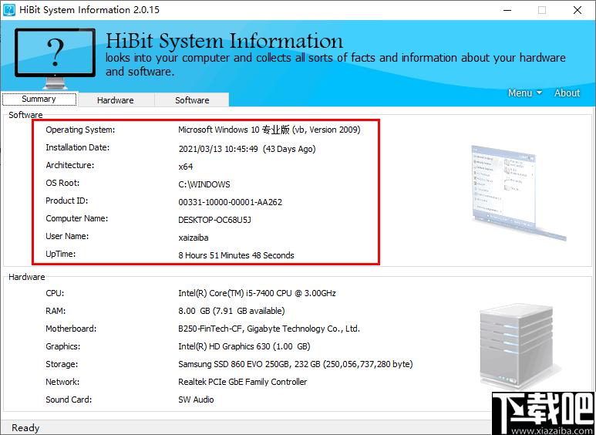Click the 'RAM:' label

[x=56, y=311]
